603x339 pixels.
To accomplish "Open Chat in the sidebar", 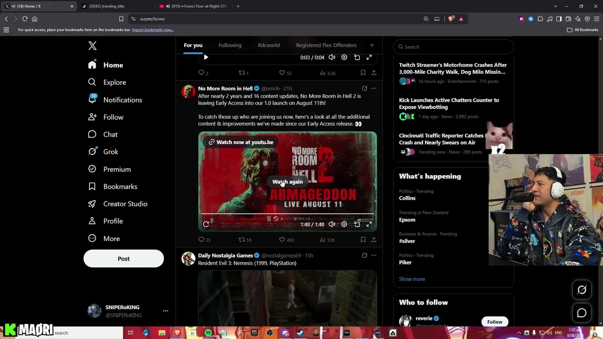I will (x=103, y=135).
